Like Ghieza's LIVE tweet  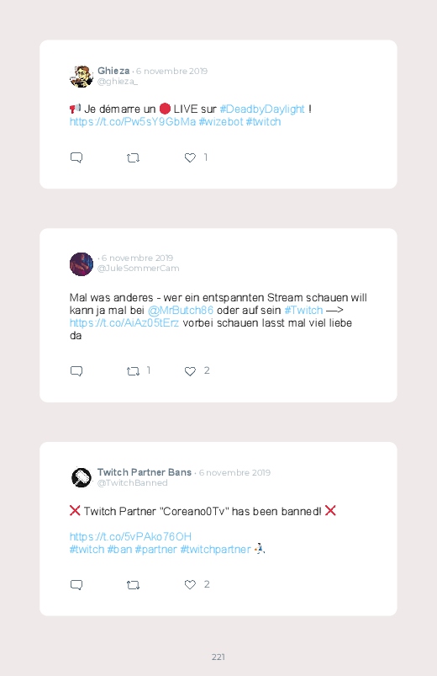click(190, 157)
